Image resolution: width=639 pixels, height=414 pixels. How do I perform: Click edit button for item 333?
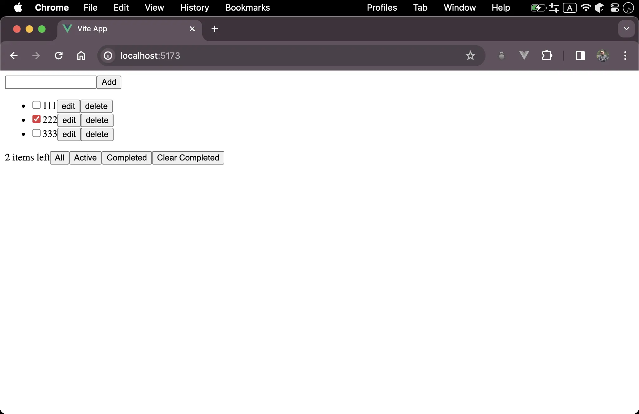point(69,134)
